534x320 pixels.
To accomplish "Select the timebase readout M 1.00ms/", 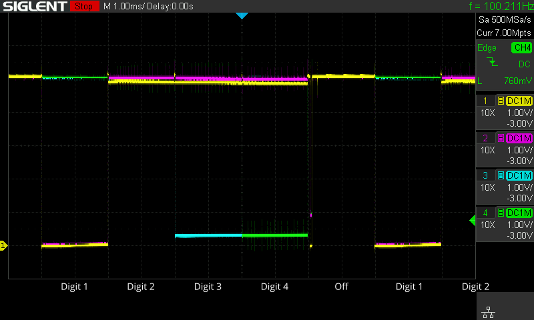I will (124, 7).
